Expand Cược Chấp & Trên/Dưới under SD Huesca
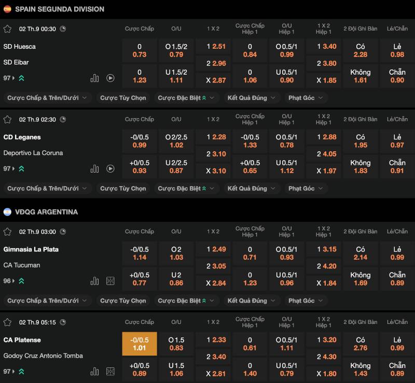The height and width of the screenshot is (383, 415). [x=48, y=98]
